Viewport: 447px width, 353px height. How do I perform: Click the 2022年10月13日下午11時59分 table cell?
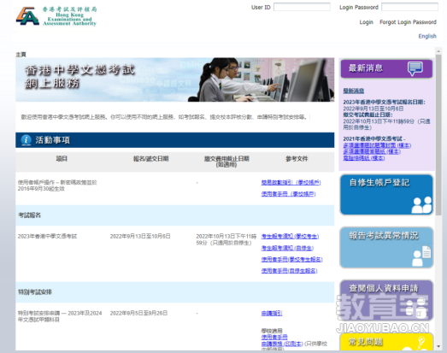pyautogui.click(x=226, y=239)
